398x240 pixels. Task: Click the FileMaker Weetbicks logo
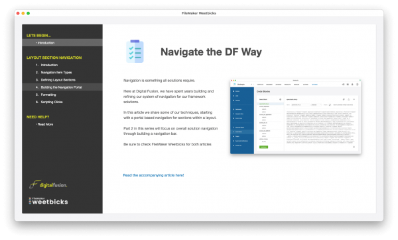(48, 201)
